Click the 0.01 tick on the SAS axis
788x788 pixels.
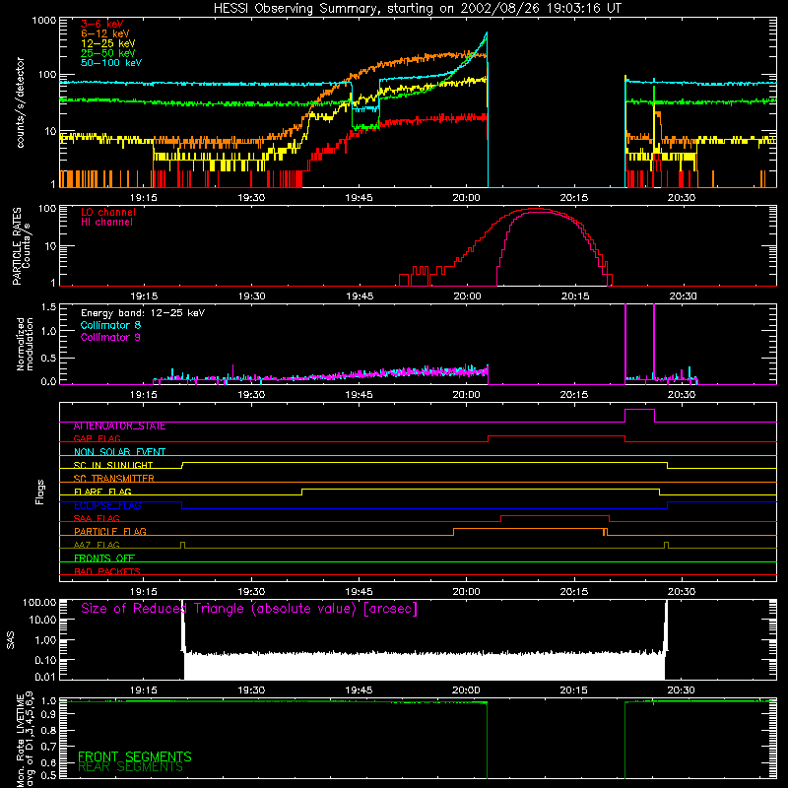tap(45, 677)
